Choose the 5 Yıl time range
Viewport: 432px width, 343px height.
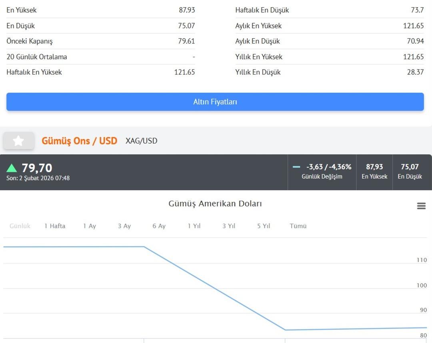point(264,226)
